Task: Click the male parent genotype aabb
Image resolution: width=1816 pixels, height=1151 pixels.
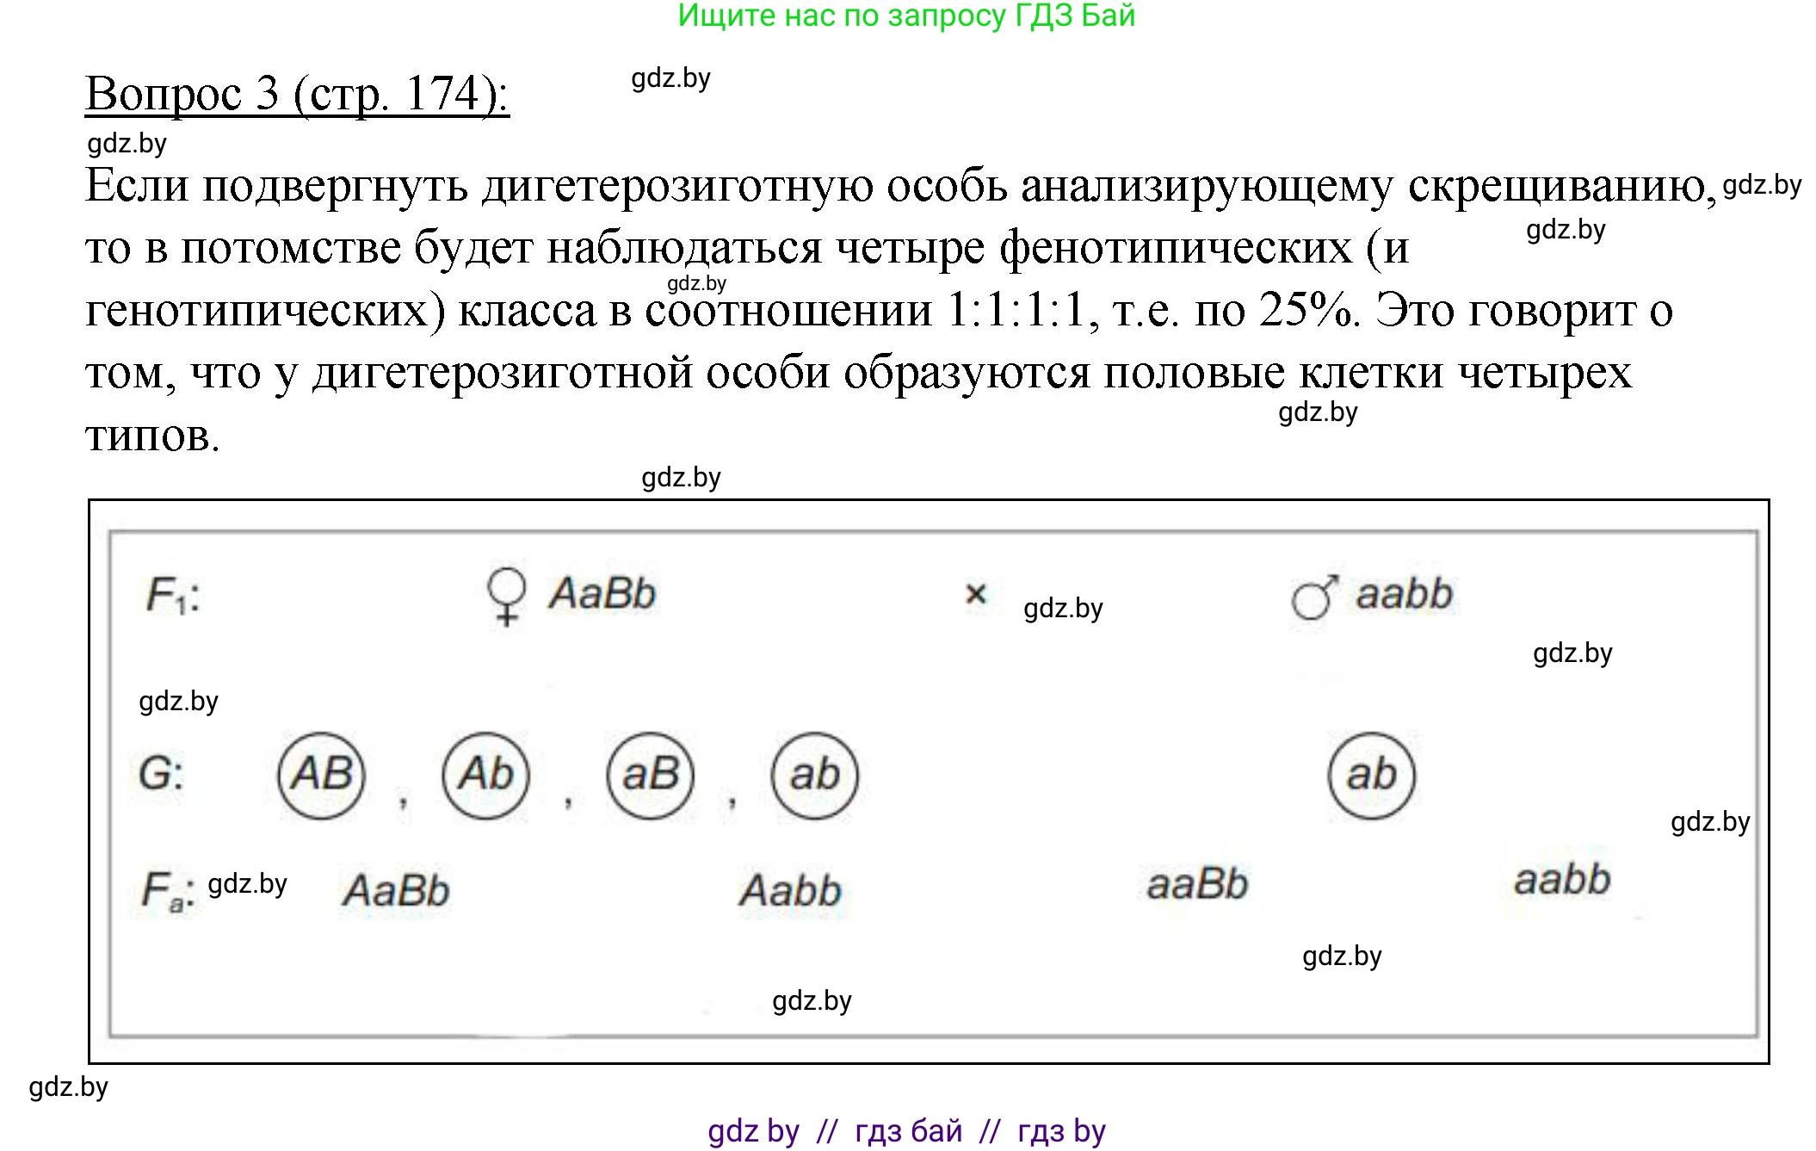Action: pyautogui.click(x=1404, y=594)
